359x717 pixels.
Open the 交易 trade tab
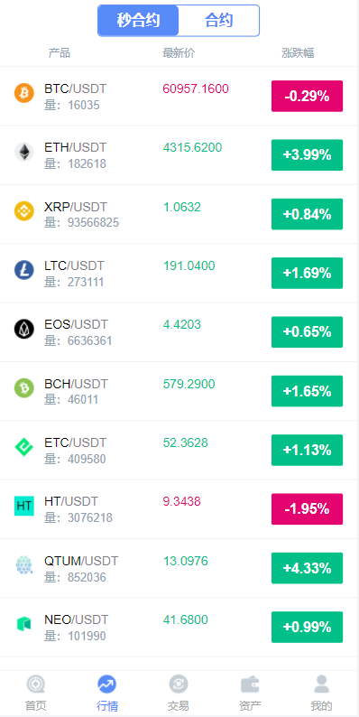pos(178,694)
